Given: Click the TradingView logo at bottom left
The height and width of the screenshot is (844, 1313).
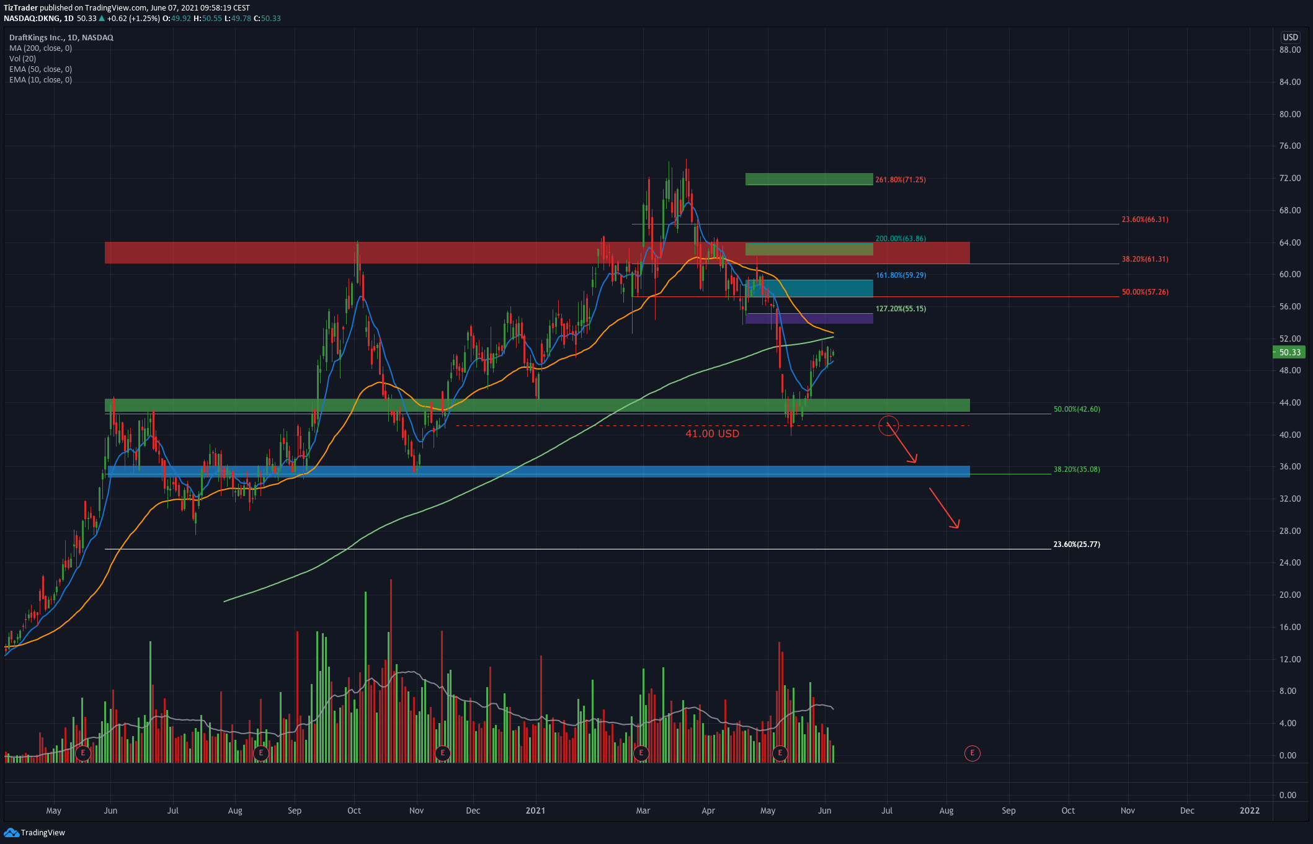Looking at the screenshot, I should (35, 832).
